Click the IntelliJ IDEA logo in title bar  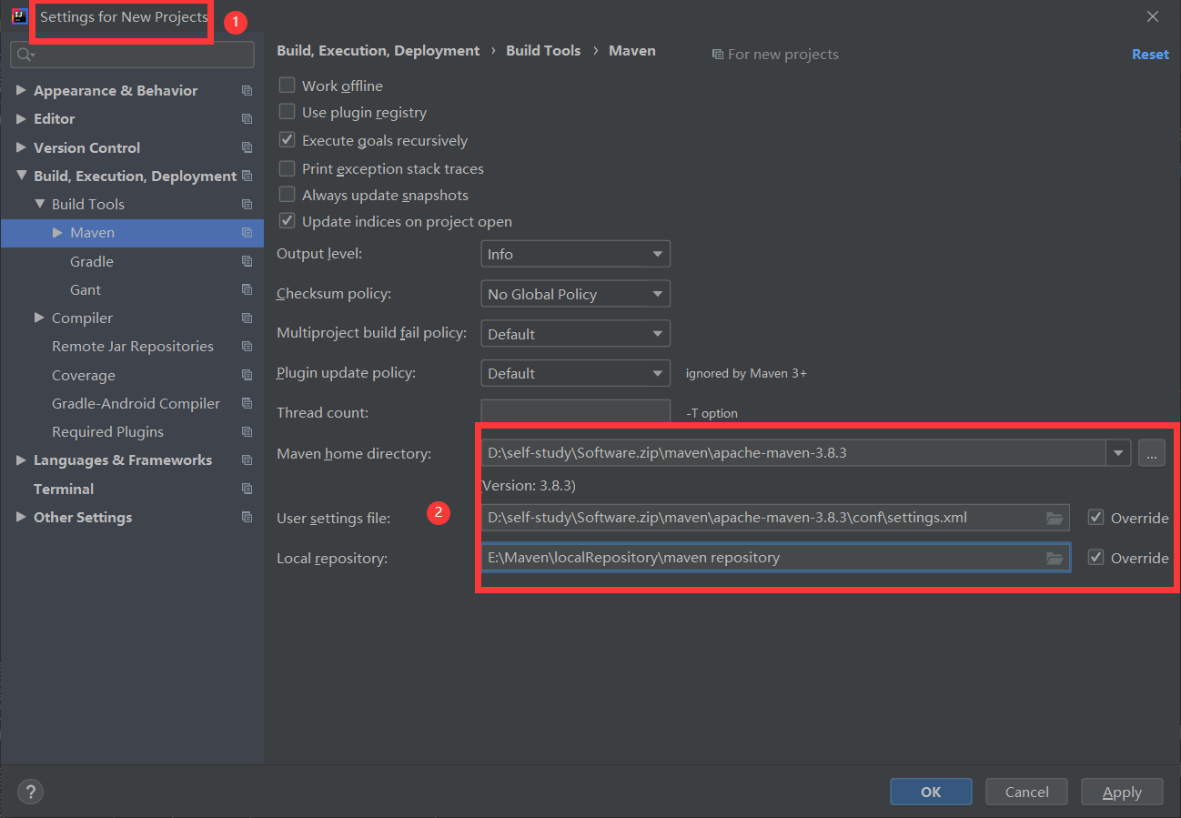19,16
